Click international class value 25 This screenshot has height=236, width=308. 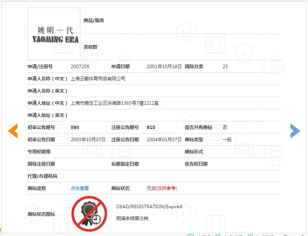pyautogui.click(x=225, y=66)
